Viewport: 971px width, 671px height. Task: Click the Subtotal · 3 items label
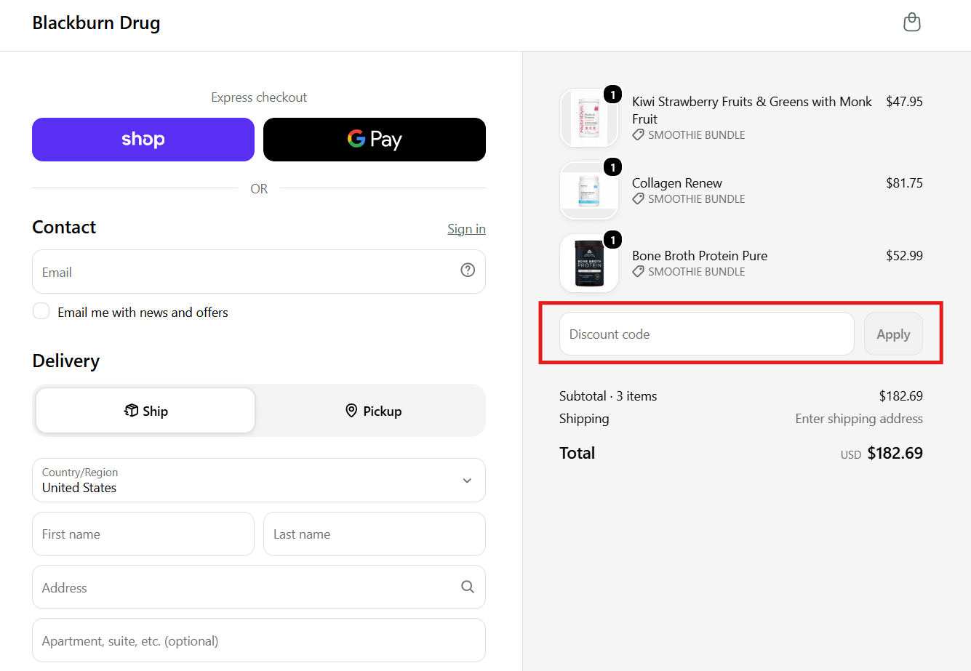click(608, 396)
